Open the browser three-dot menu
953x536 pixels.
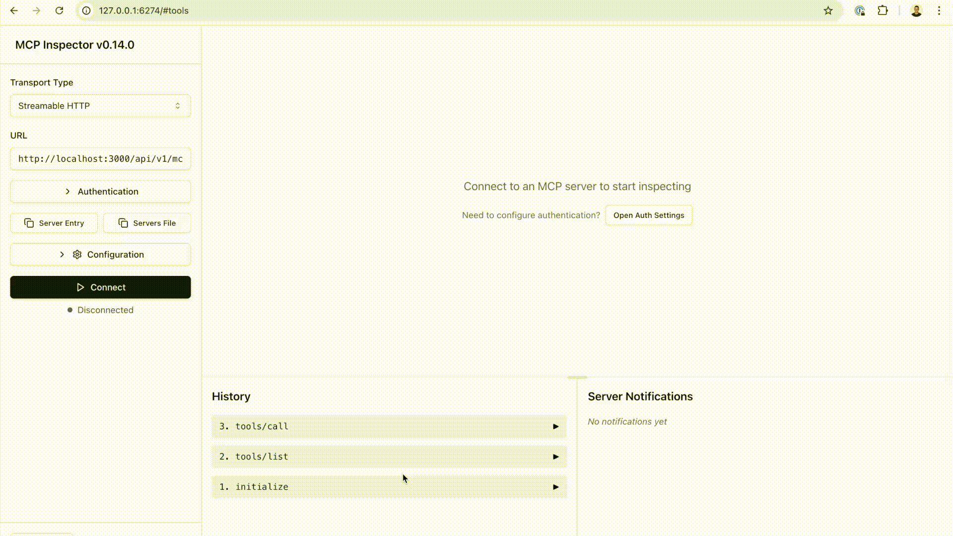(x=939, y=10)
